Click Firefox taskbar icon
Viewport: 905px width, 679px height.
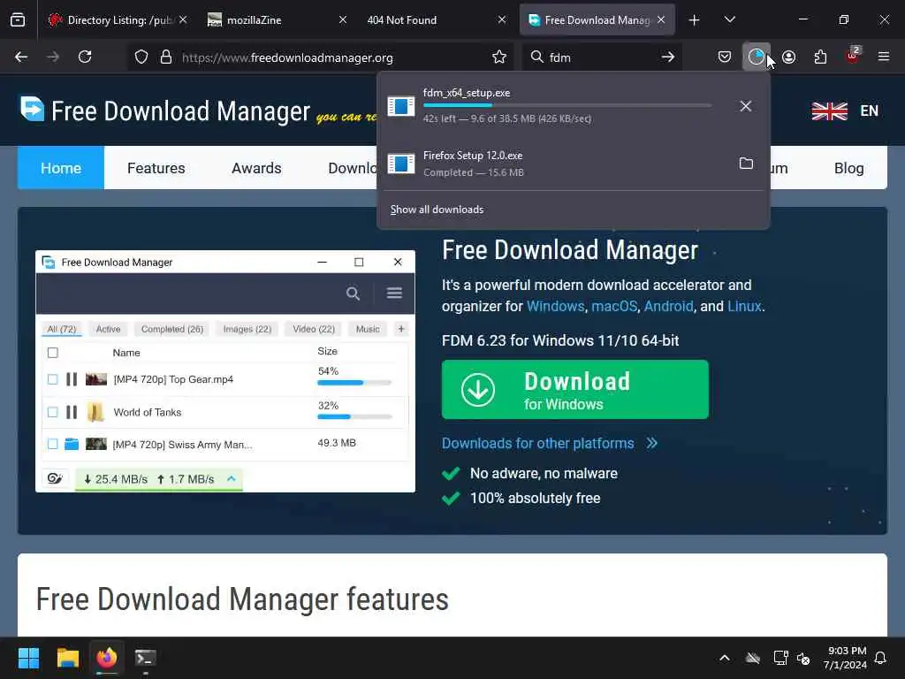click(x=107, y=658)
